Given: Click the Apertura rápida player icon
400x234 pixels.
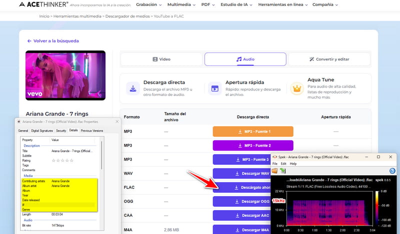Looking at the screenshot, I should pyautogui.click(x=215, y=88).
